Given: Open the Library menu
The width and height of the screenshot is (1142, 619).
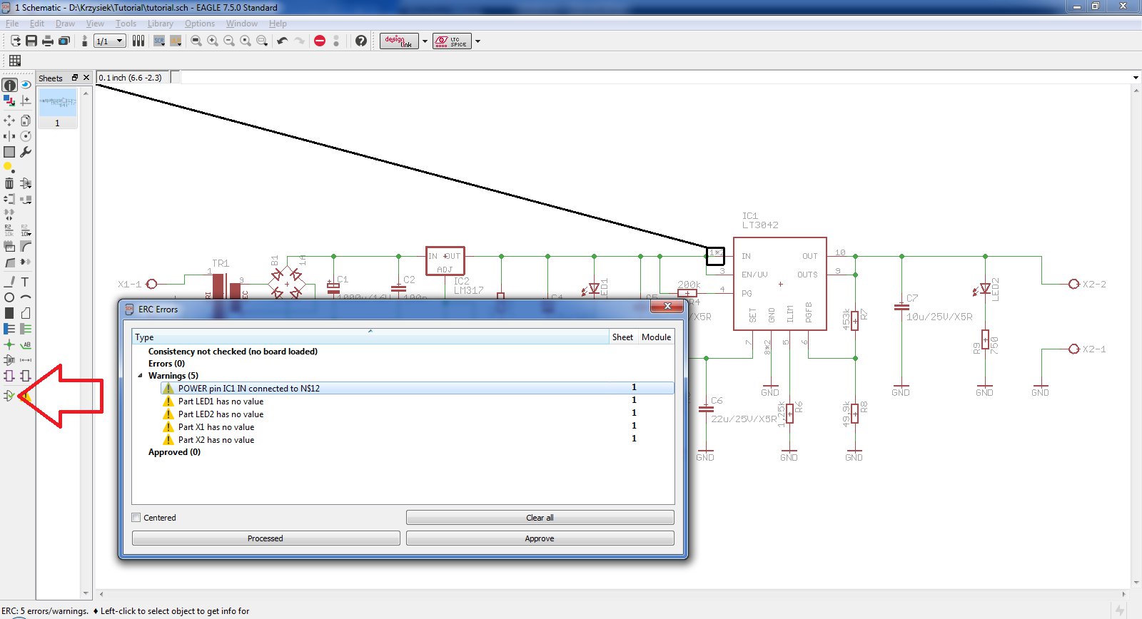Looking at the screenshot, I should click(161, 24).
